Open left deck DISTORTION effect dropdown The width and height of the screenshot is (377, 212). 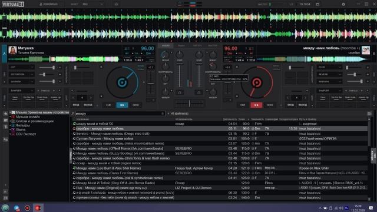tap(21, 75)
